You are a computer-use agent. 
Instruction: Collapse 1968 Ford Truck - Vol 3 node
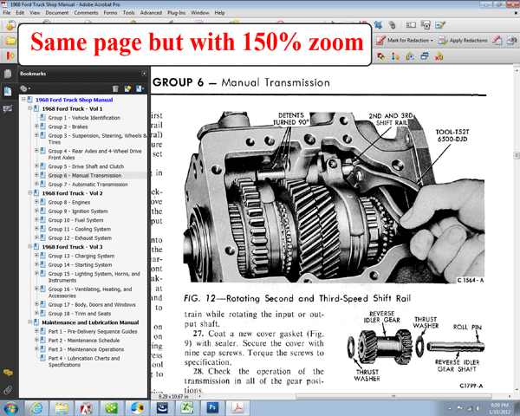(x=29, y=246)
